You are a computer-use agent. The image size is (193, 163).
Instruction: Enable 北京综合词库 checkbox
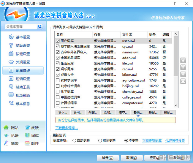click(58, 86)
